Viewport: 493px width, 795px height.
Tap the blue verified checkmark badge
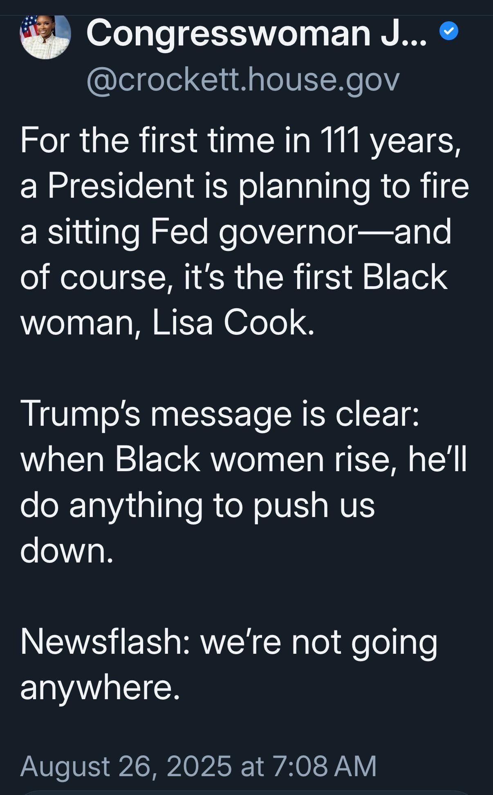pyautogui.click(x=449, y=31)
